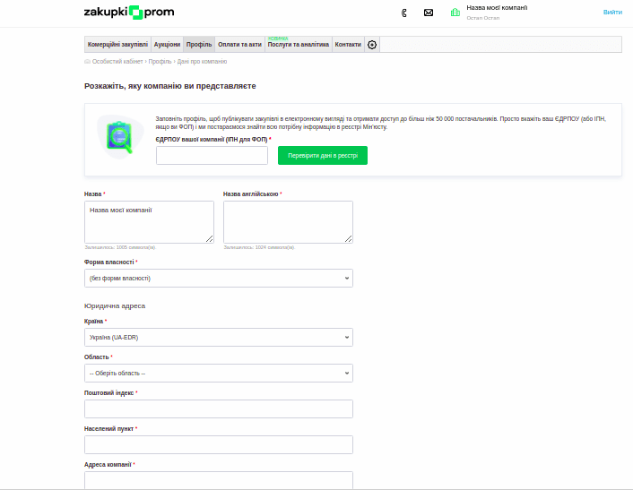Open the Оплати та акти tab

(240, 45)
